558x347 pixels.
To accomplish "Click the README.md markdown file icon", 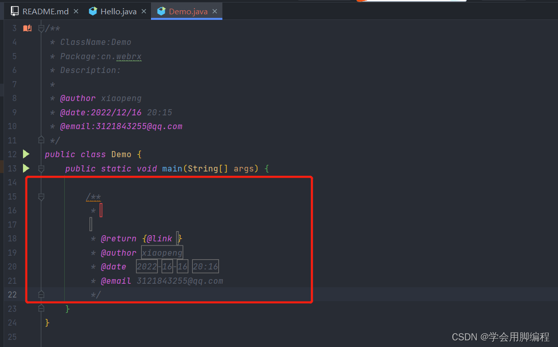I will (x=15, y=11).
